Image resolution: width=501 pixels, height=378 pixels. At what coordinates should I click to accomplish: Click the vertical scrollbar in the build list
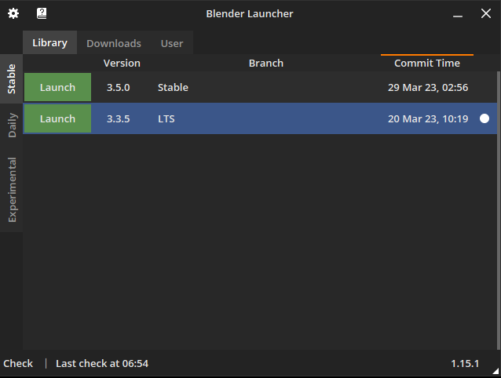pyautogui.click(x=498, y=204)
